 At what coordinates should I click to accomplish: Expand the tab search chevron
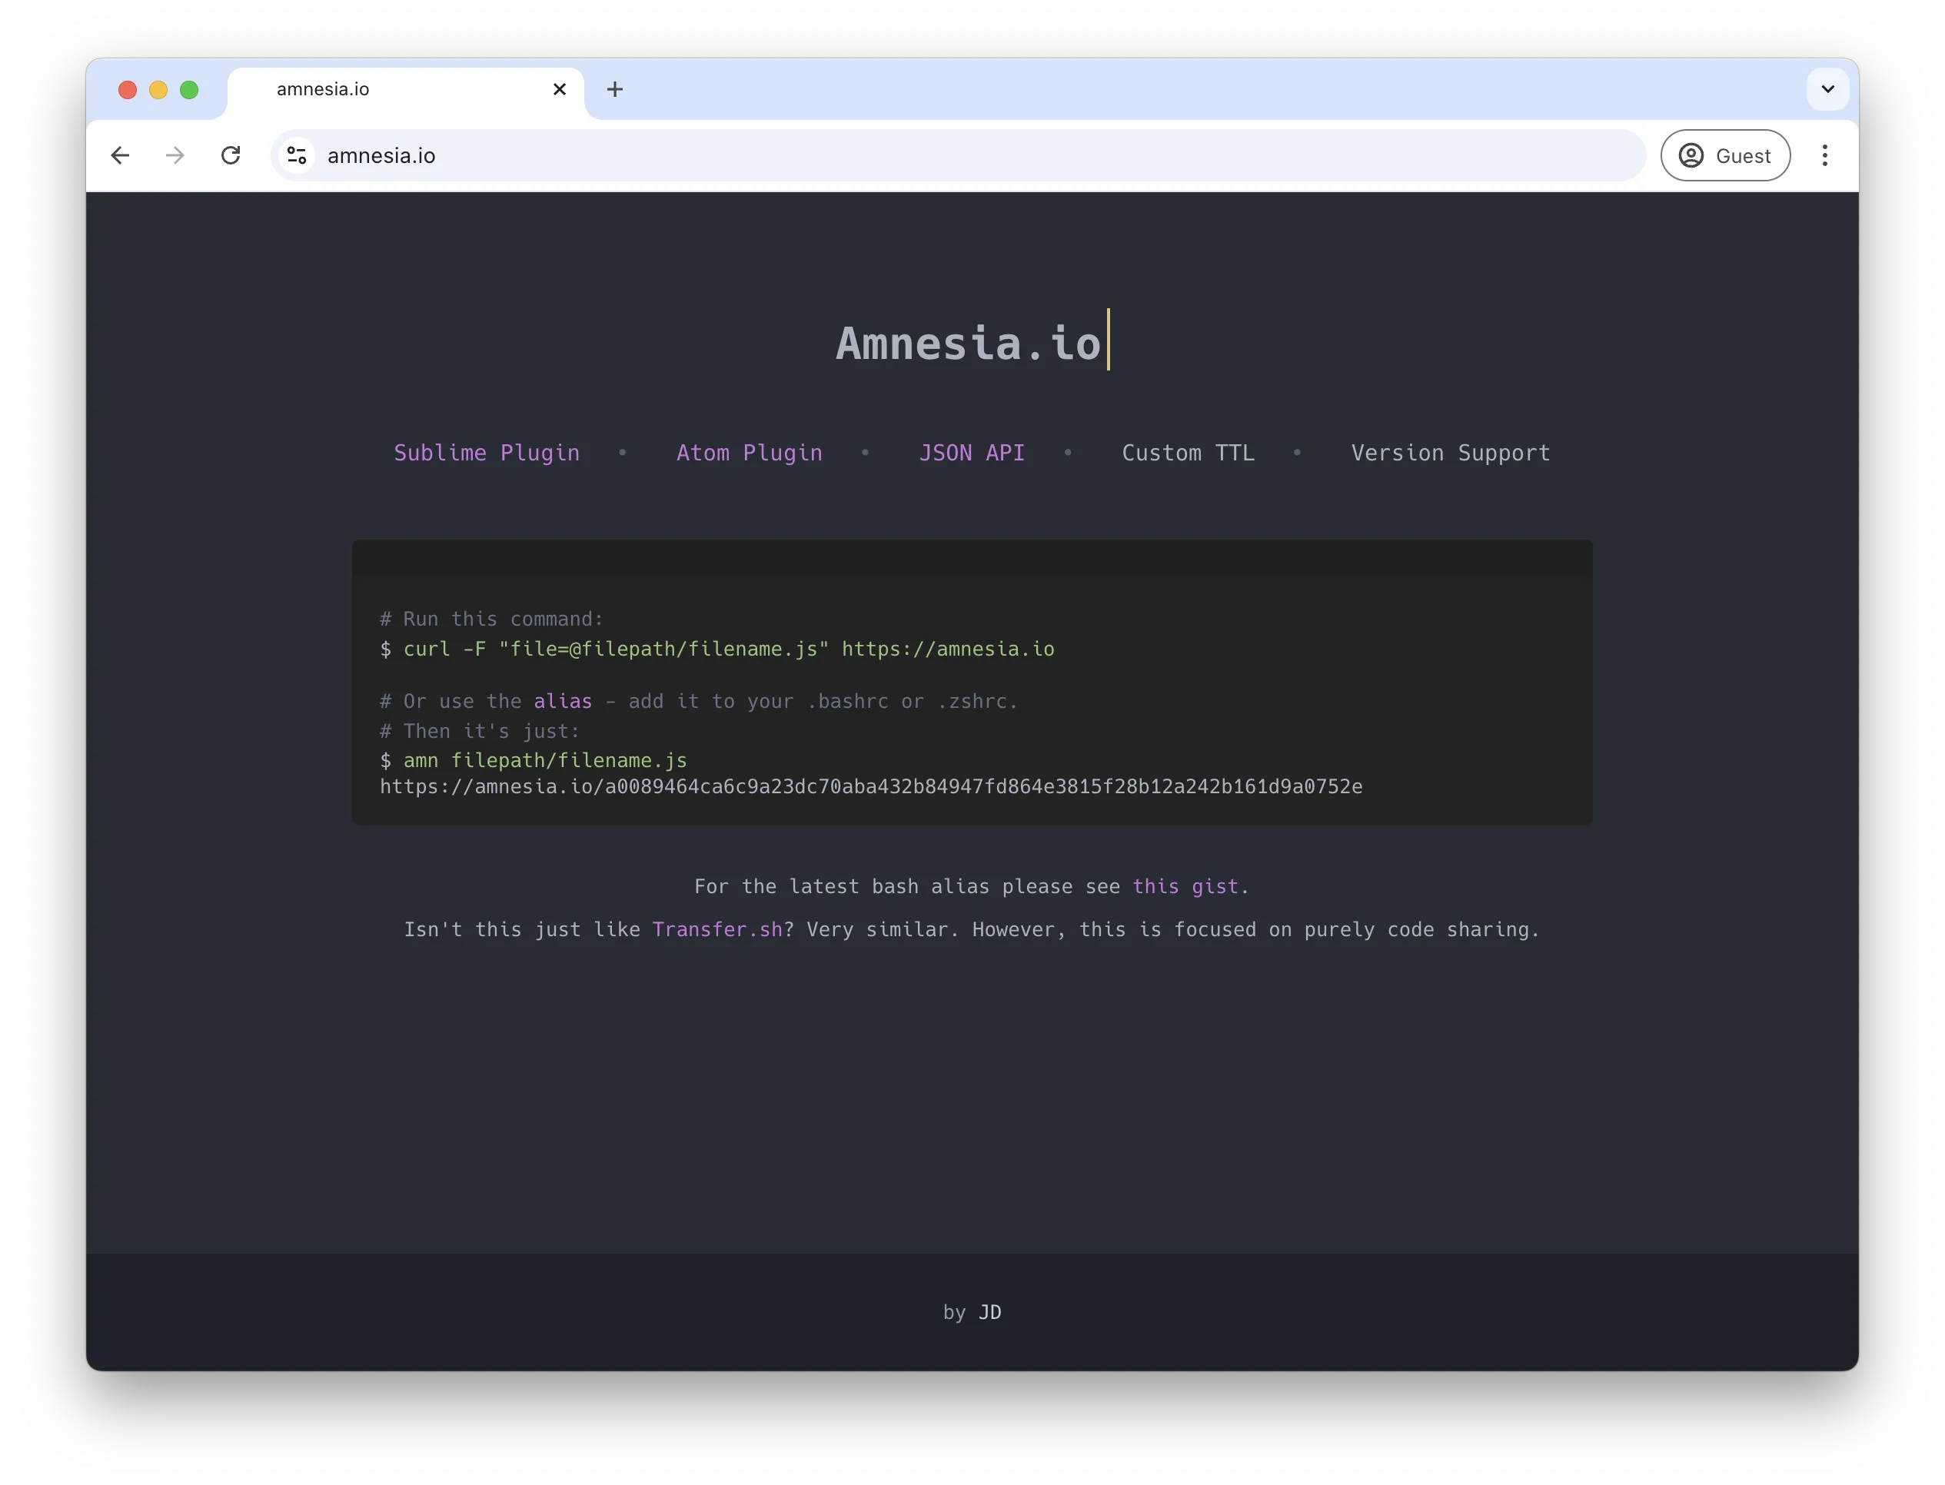click(1827, 89)
